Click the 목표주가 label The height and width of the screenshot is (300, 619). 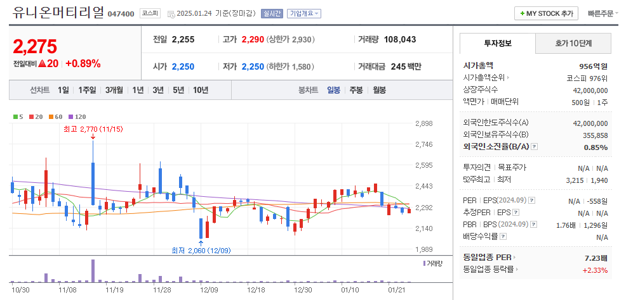[512, 168]
